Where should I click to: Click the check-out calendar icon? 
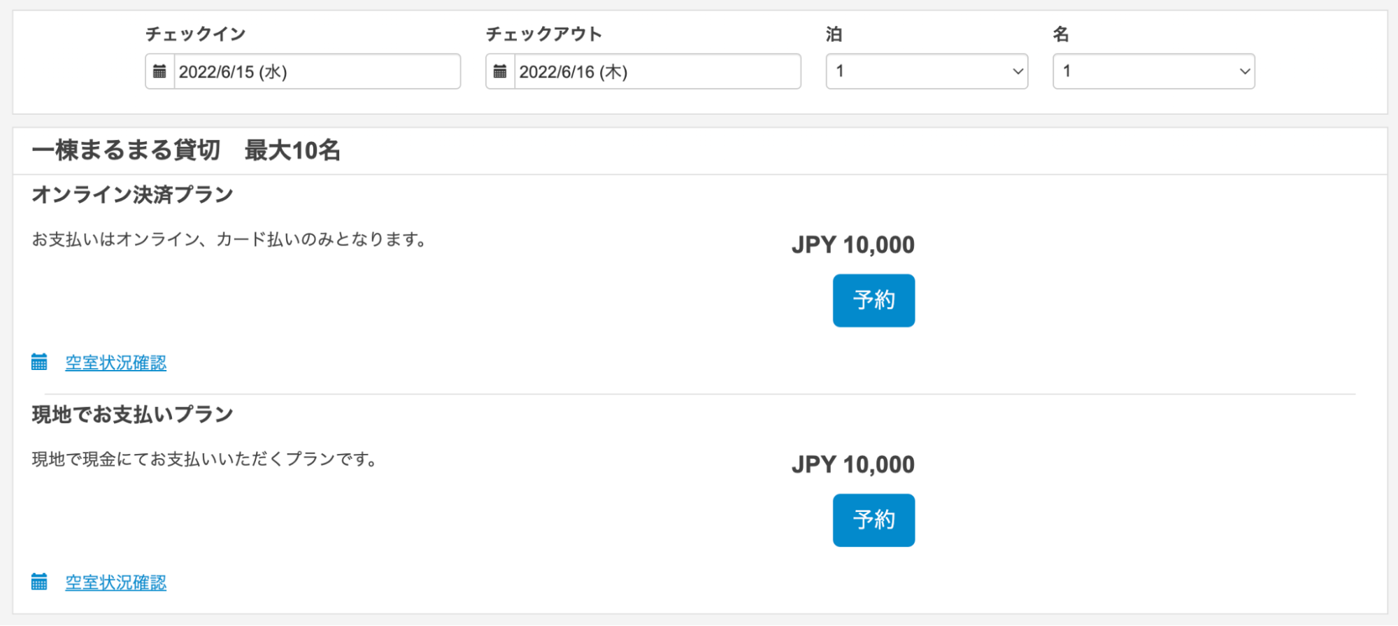pyautogui.click(x=500, y=71)
